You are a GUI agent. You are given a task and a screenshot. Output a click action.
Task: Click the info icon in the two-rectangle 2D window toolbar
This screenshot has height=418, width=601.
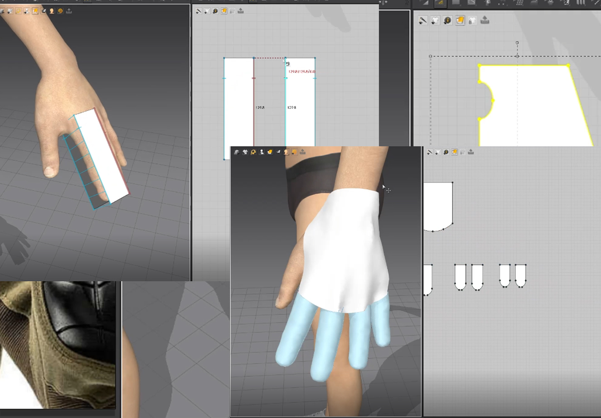click(x=215, y=11)
